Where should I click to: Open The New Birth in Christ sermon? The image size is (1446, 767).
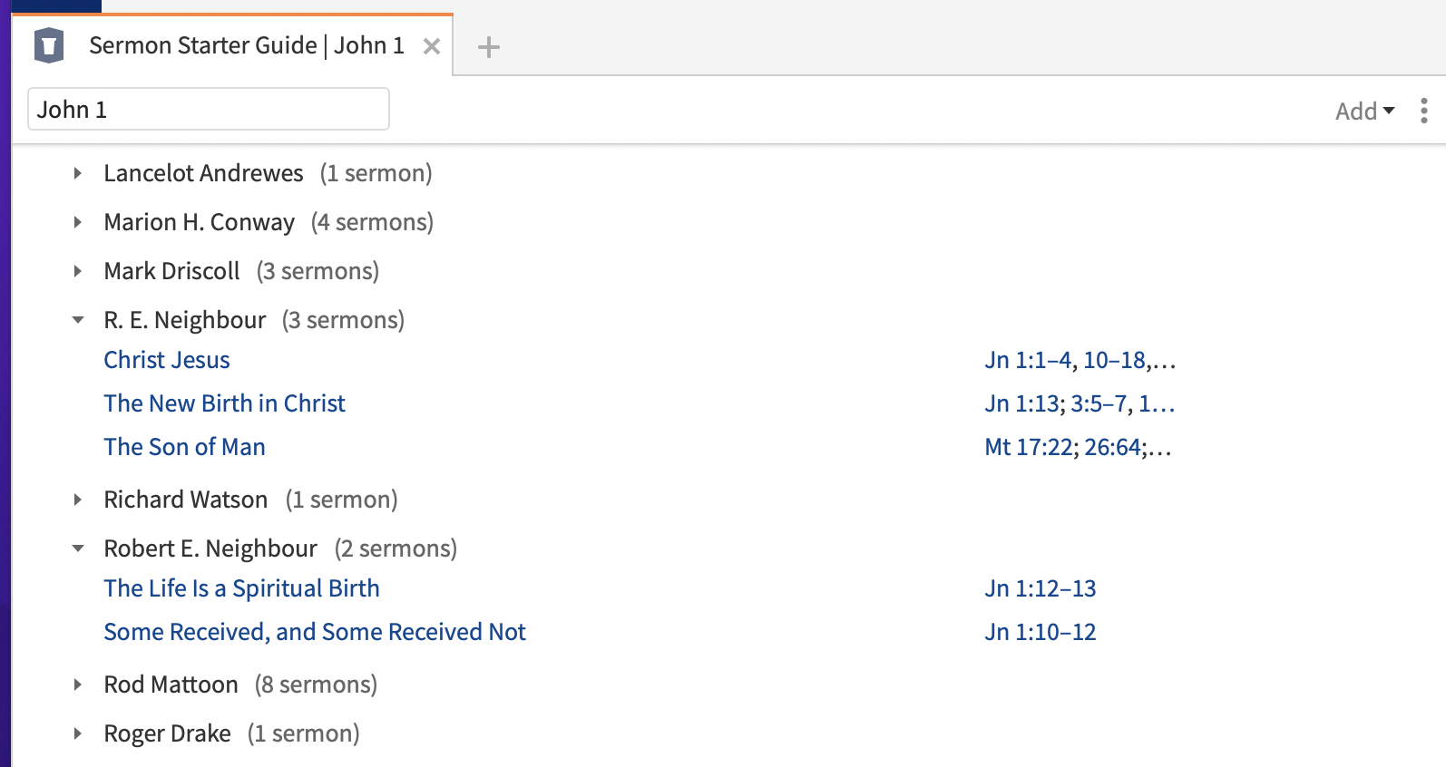tap(224, 403)
